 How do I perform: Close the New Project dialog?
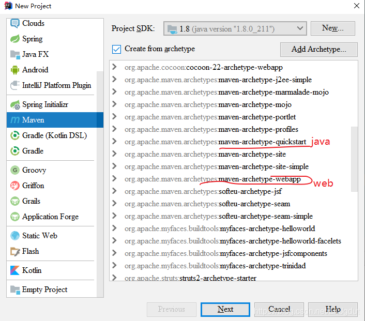[x=356, y=6]
